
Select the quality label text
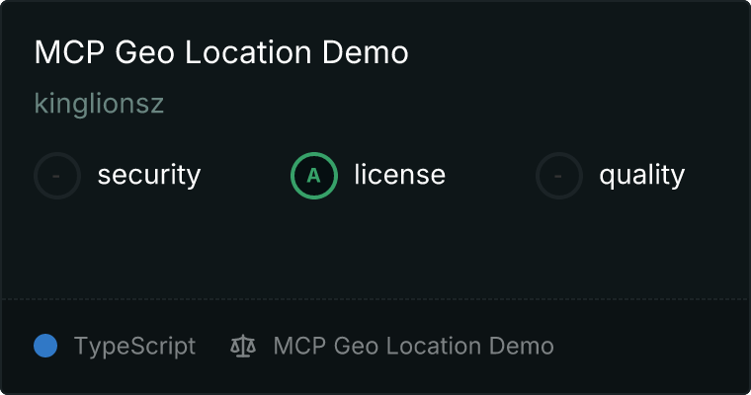click(642, 175)
